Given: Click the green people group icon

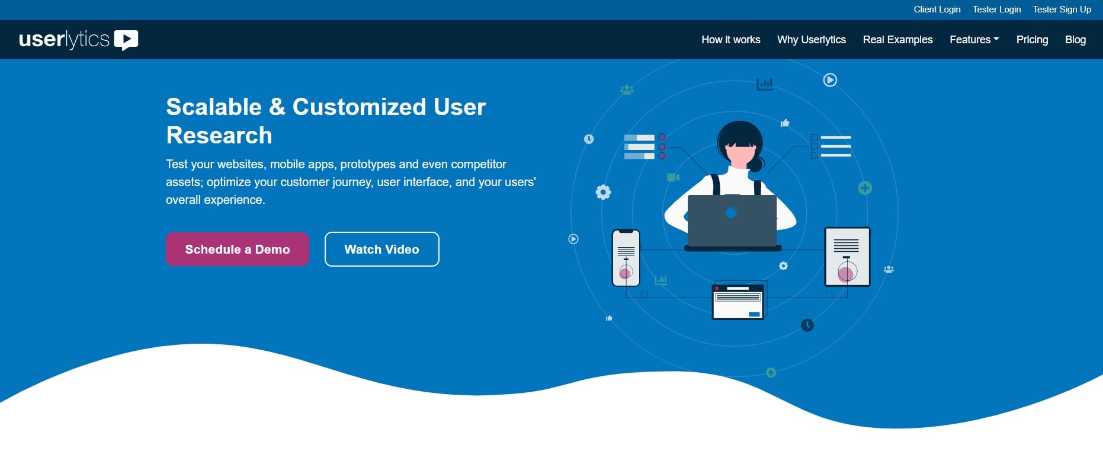Looking at the screenshot, I should coord(627,90).
